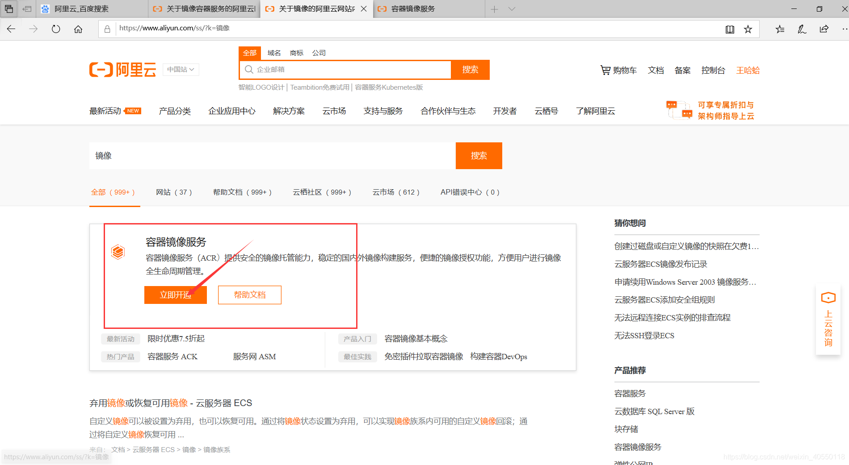Click the results 搜索 button
849x465 pixels.
[479, 156]
